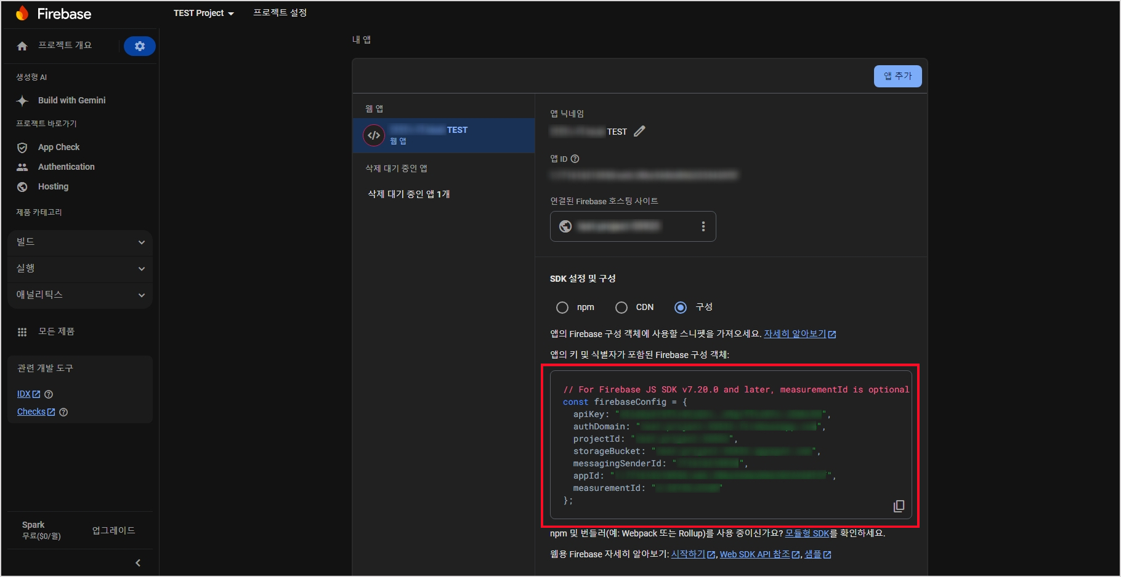The width and height of the screenshot is (1121, 577).
Task: Click the App Check shield icon
Action: pos(22,148)
